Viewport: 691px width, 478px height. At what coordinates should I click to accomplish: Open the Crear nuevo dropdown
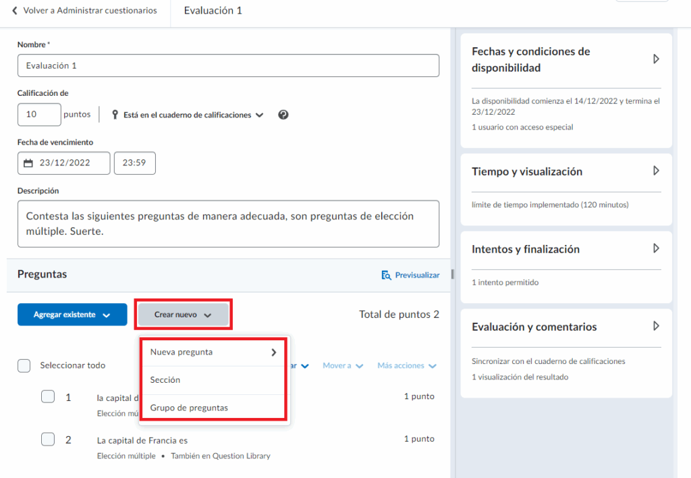183,315
